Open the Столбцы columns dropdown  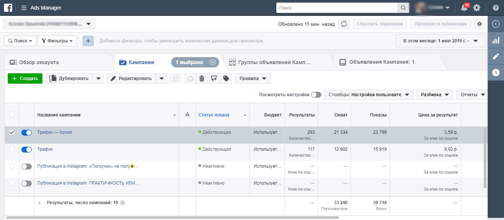tap(369, 95)
